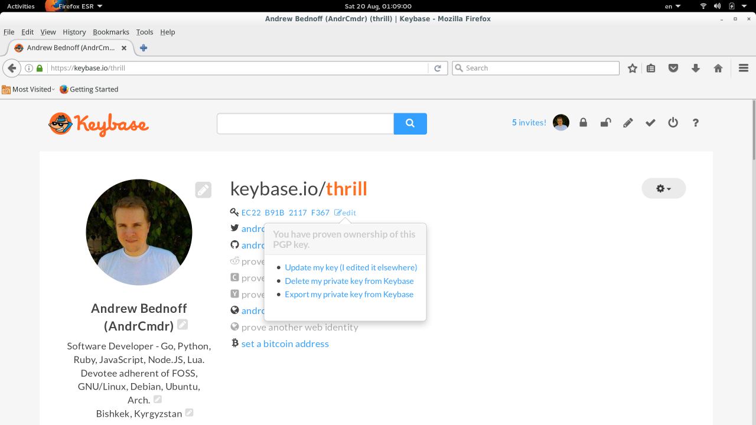The height and width of the screenshot is (425, 756).
Task: Open the Help menu
Action: (167, 32)
